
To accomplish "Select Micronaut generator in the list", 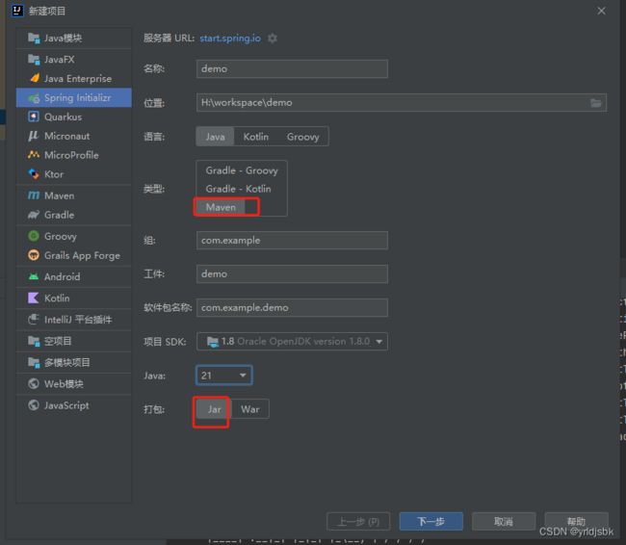I will click(74, 136).
